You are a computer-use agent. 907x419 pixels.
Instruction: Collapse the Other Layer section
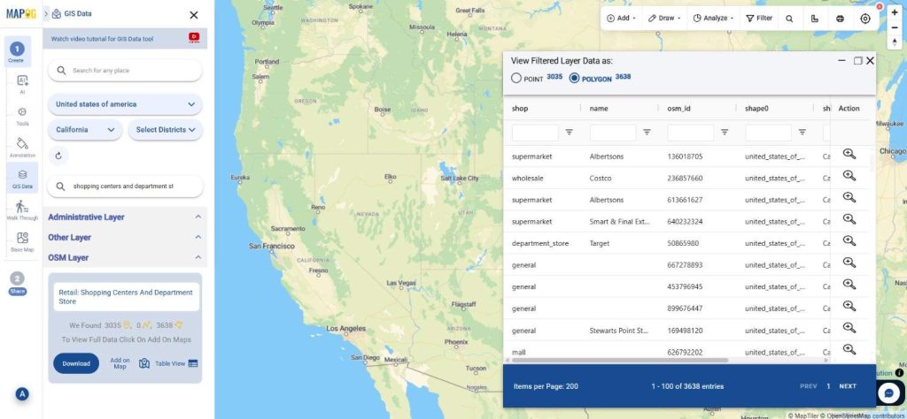198,237
